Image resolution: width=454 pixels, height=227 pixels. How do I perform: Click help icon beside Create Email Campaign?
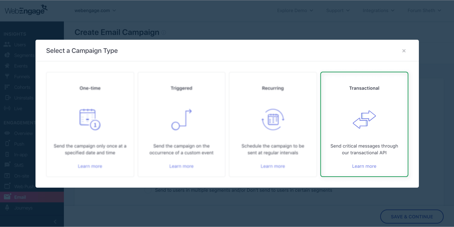pyautogui.click(x=164, y=33)
